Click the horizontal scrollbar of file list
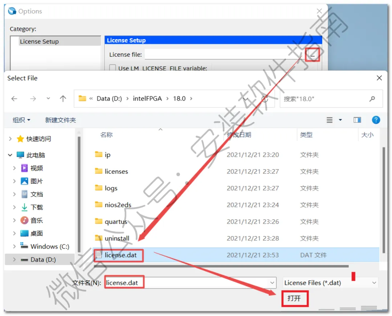 point(221,266)
